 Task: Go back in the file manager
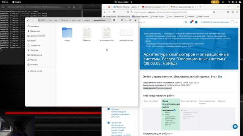click(28, 20)
